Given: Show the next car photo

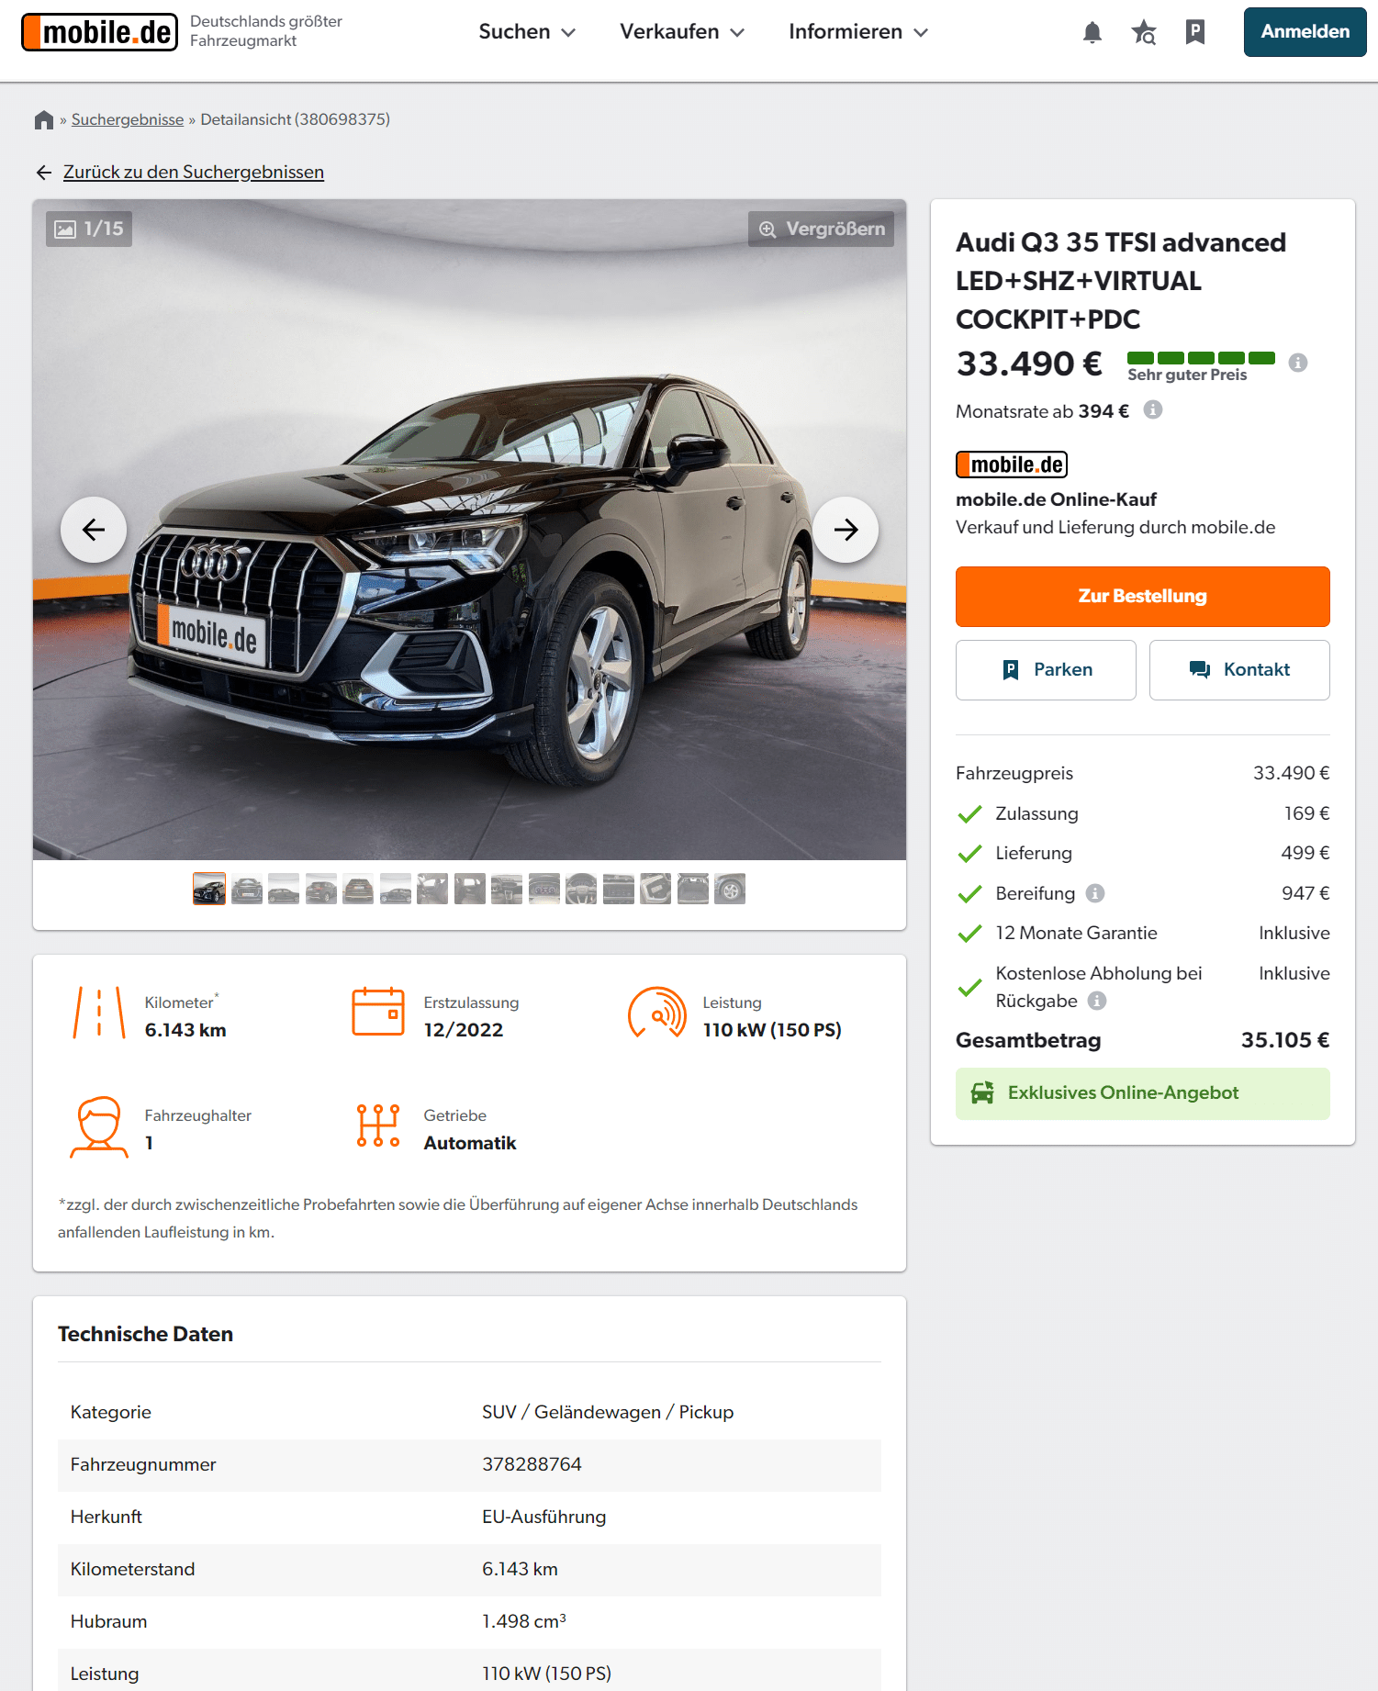Looking at the screenshot, I should tap(846, 530).
